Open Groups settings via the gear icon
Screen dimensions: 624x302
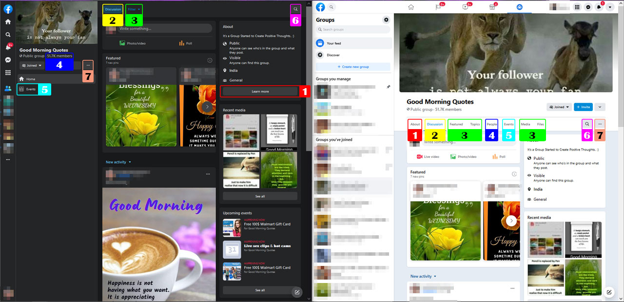coord(386,19)
